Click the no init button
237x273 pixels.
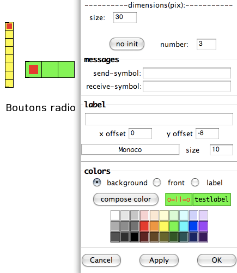(127, 44)
